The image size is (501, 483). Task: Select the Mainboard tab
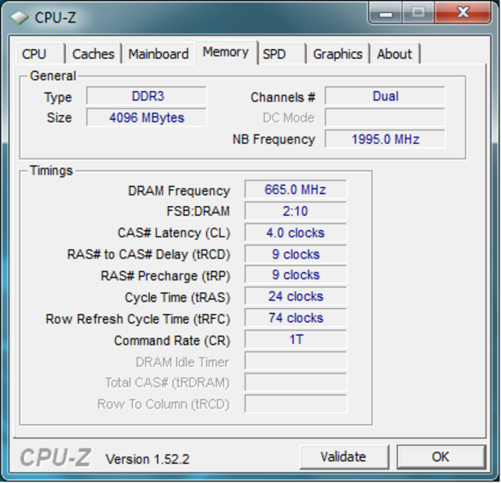[159, 54]
